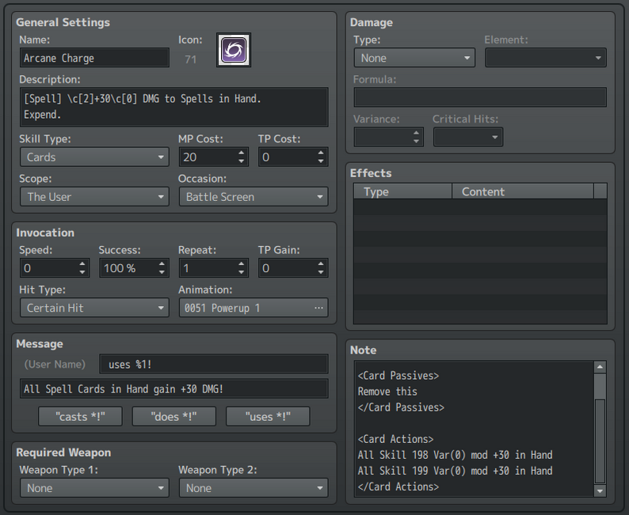Change the Hit Type dropdown
The image size is (629, 515).
pos(93,308)
